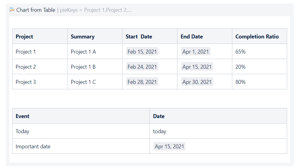Select the Project column header cell
The width and height of the screenshot is (299, 168).
point(40,36)
